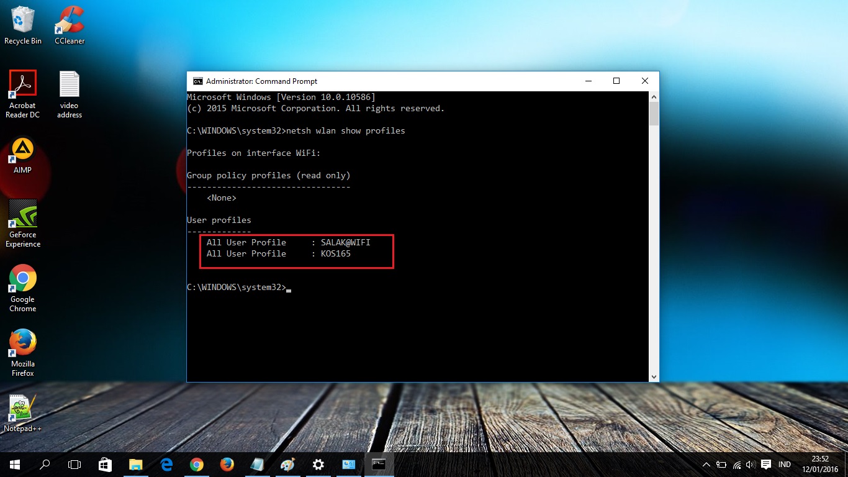Launch Google Chrome from desktop

point(23,289)
